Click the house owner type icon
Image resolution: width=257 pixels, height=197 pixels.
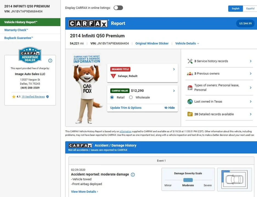coord(190,88)
